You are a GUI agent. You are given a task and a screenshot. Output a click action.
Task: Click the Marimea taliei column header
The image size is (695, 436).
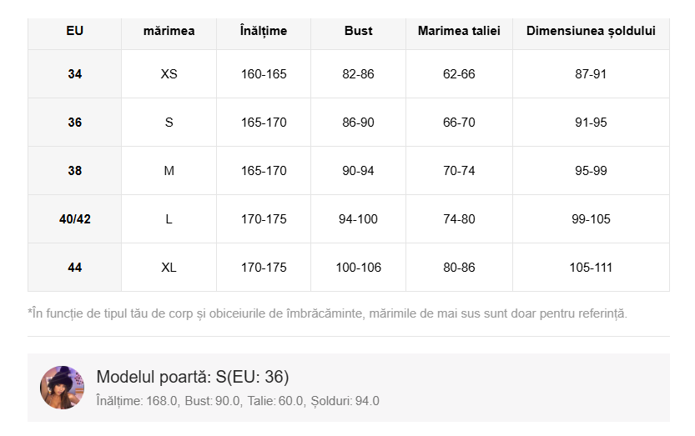[x=459, y=31]
